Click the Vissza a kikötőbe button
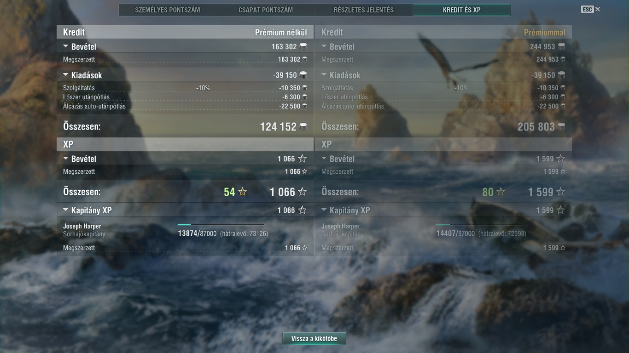Image resolution: width=629 pixels, height=353 pixels. [314, 339]
